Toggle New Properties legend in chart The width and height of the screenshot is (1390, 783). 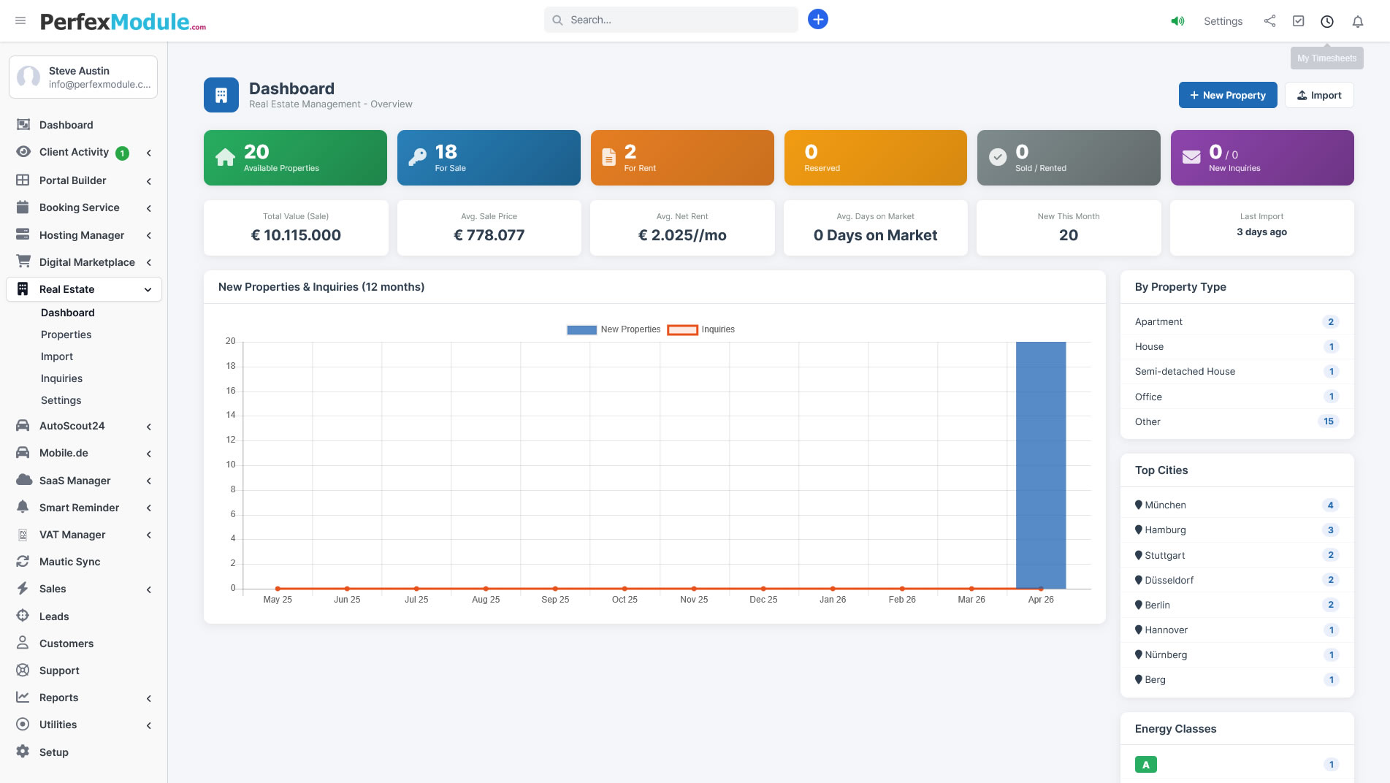pyautogui.click(x=614, y=329)
